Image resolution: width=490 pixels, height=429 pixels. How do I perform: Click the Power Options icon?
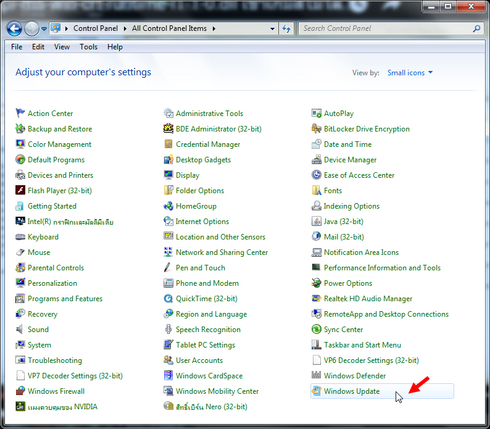point(317,283)
